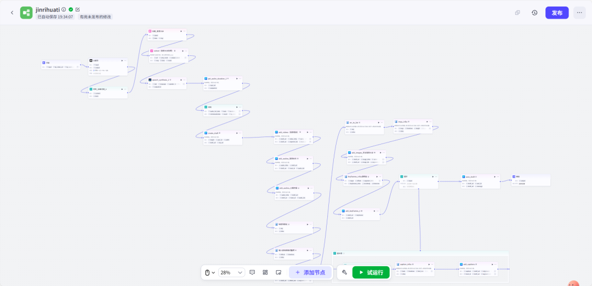Click the auto-layout grid icon
592x286 pixels.
[x=265, y=272]
